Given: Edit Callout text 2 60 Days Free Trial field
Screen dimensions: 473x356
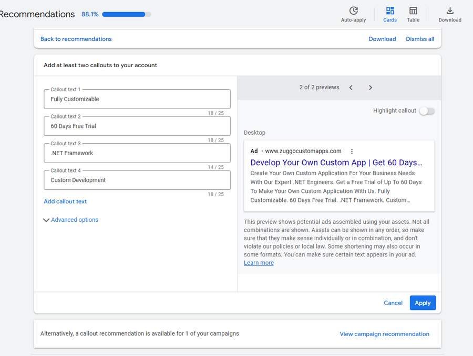Looking at the screenshot, I should click(137, 126).
